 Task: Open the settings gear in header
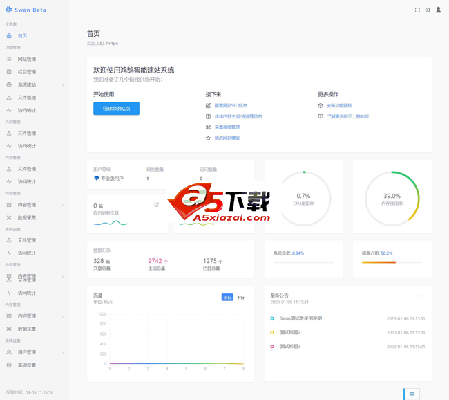[x=428, y=10]
